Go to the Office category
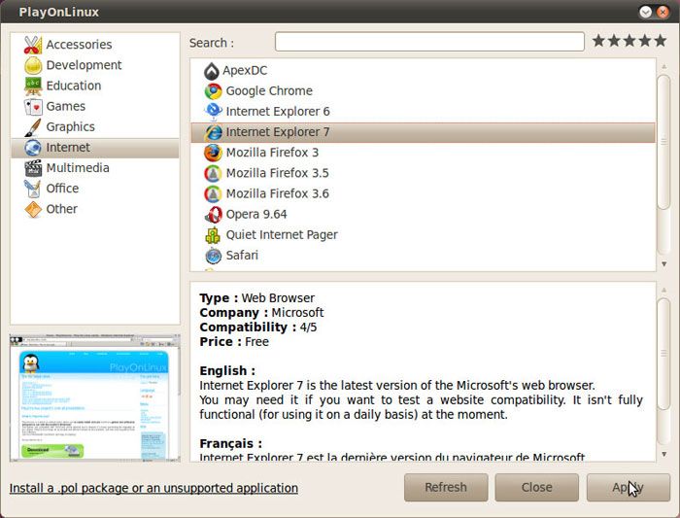The width and height of the screenshot is (680, 518). 95,189
